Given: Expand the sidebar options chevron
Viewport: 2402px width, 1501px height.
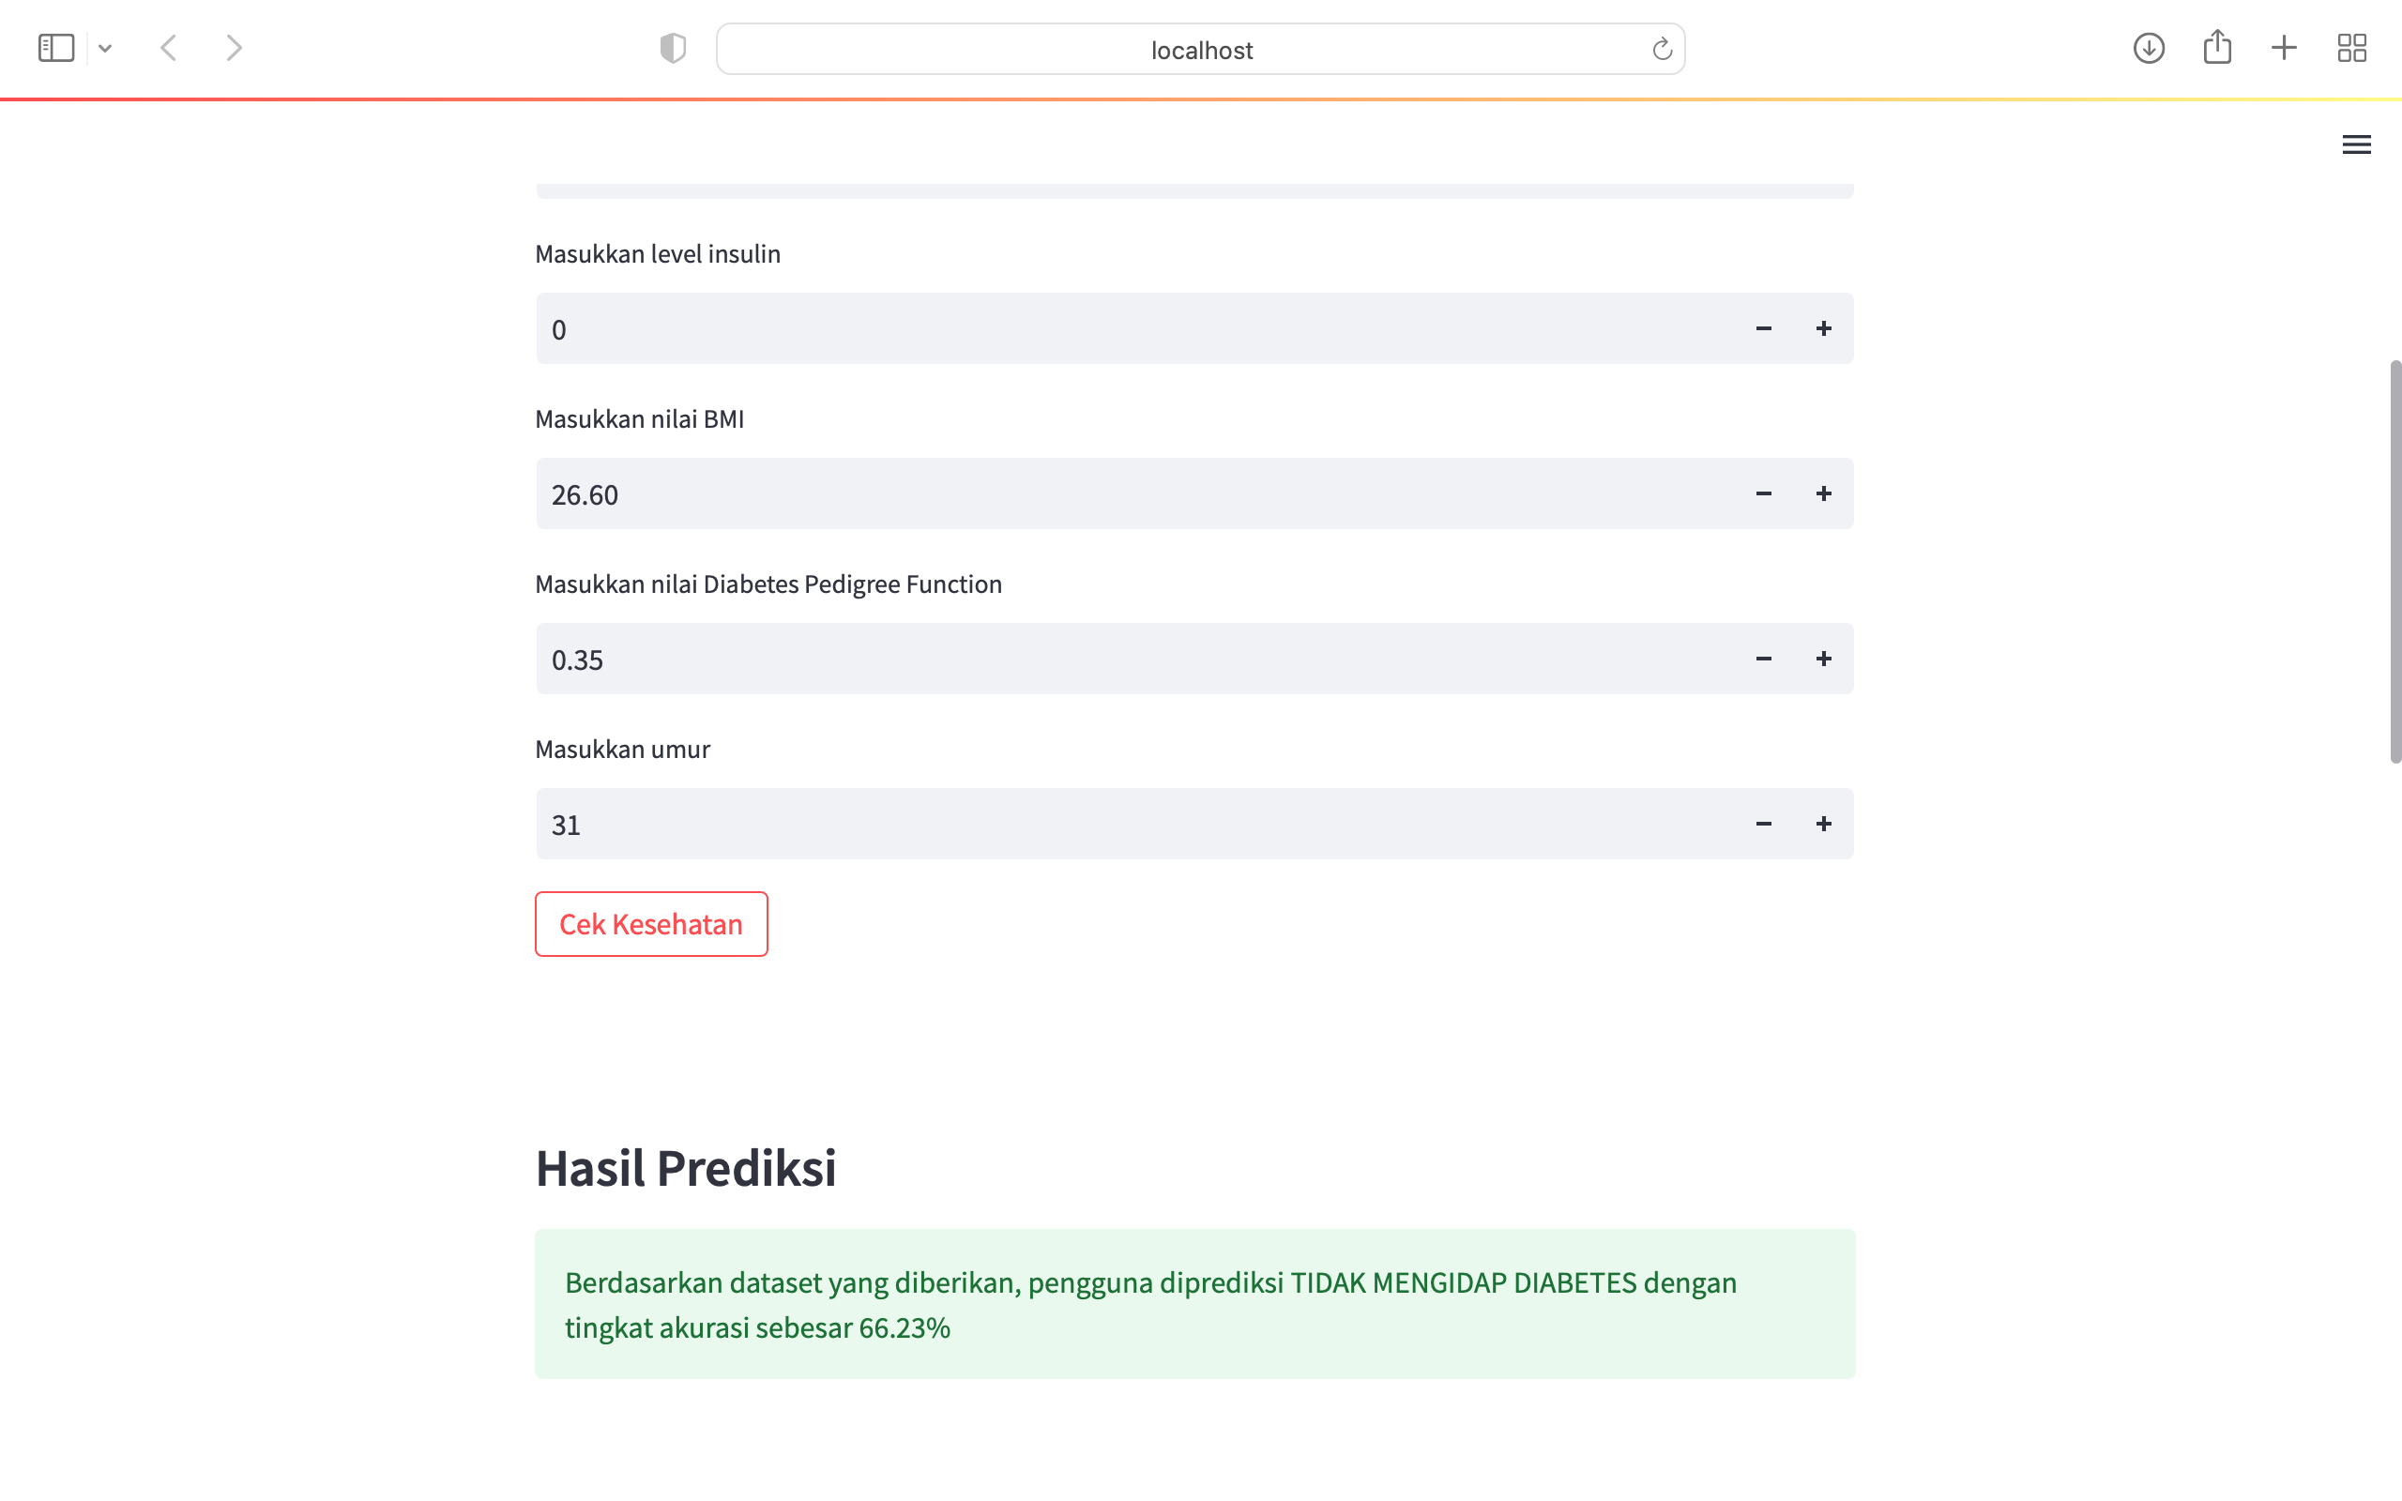Looking at the screenshot, I should click(x=106, y=47).
